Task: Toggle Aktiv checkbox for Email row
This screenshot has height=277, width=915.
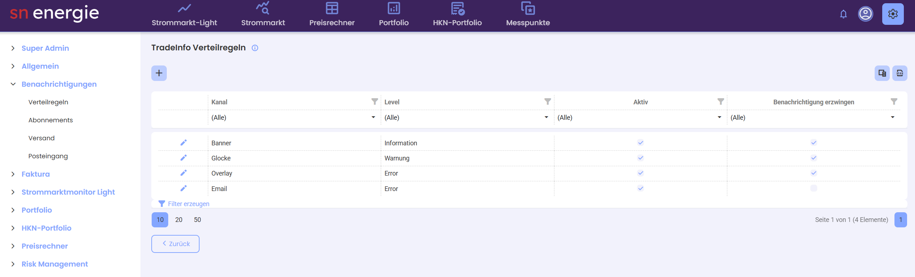Action: pyautogui.click(x=640, y=189)
